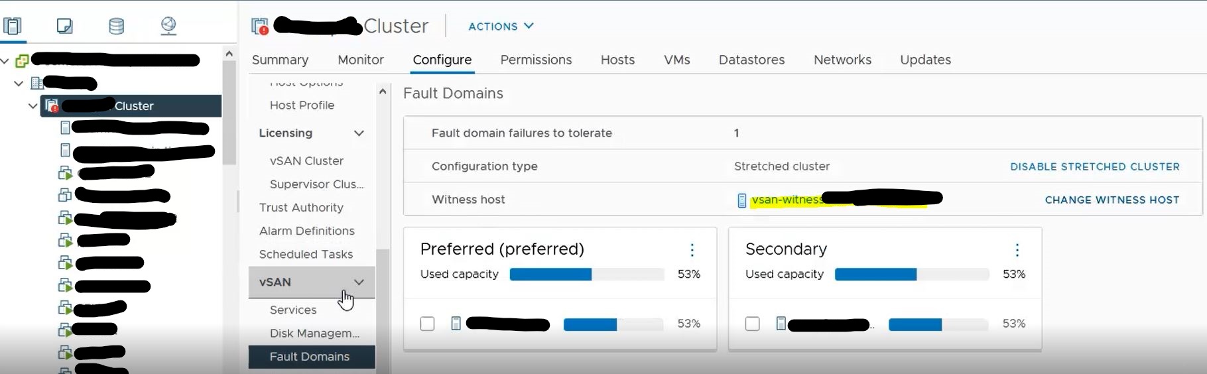Open the ACTIONS dropdown menu
Image resolution: width=1207 pixels, height=374 pixels.
(501, 26)
